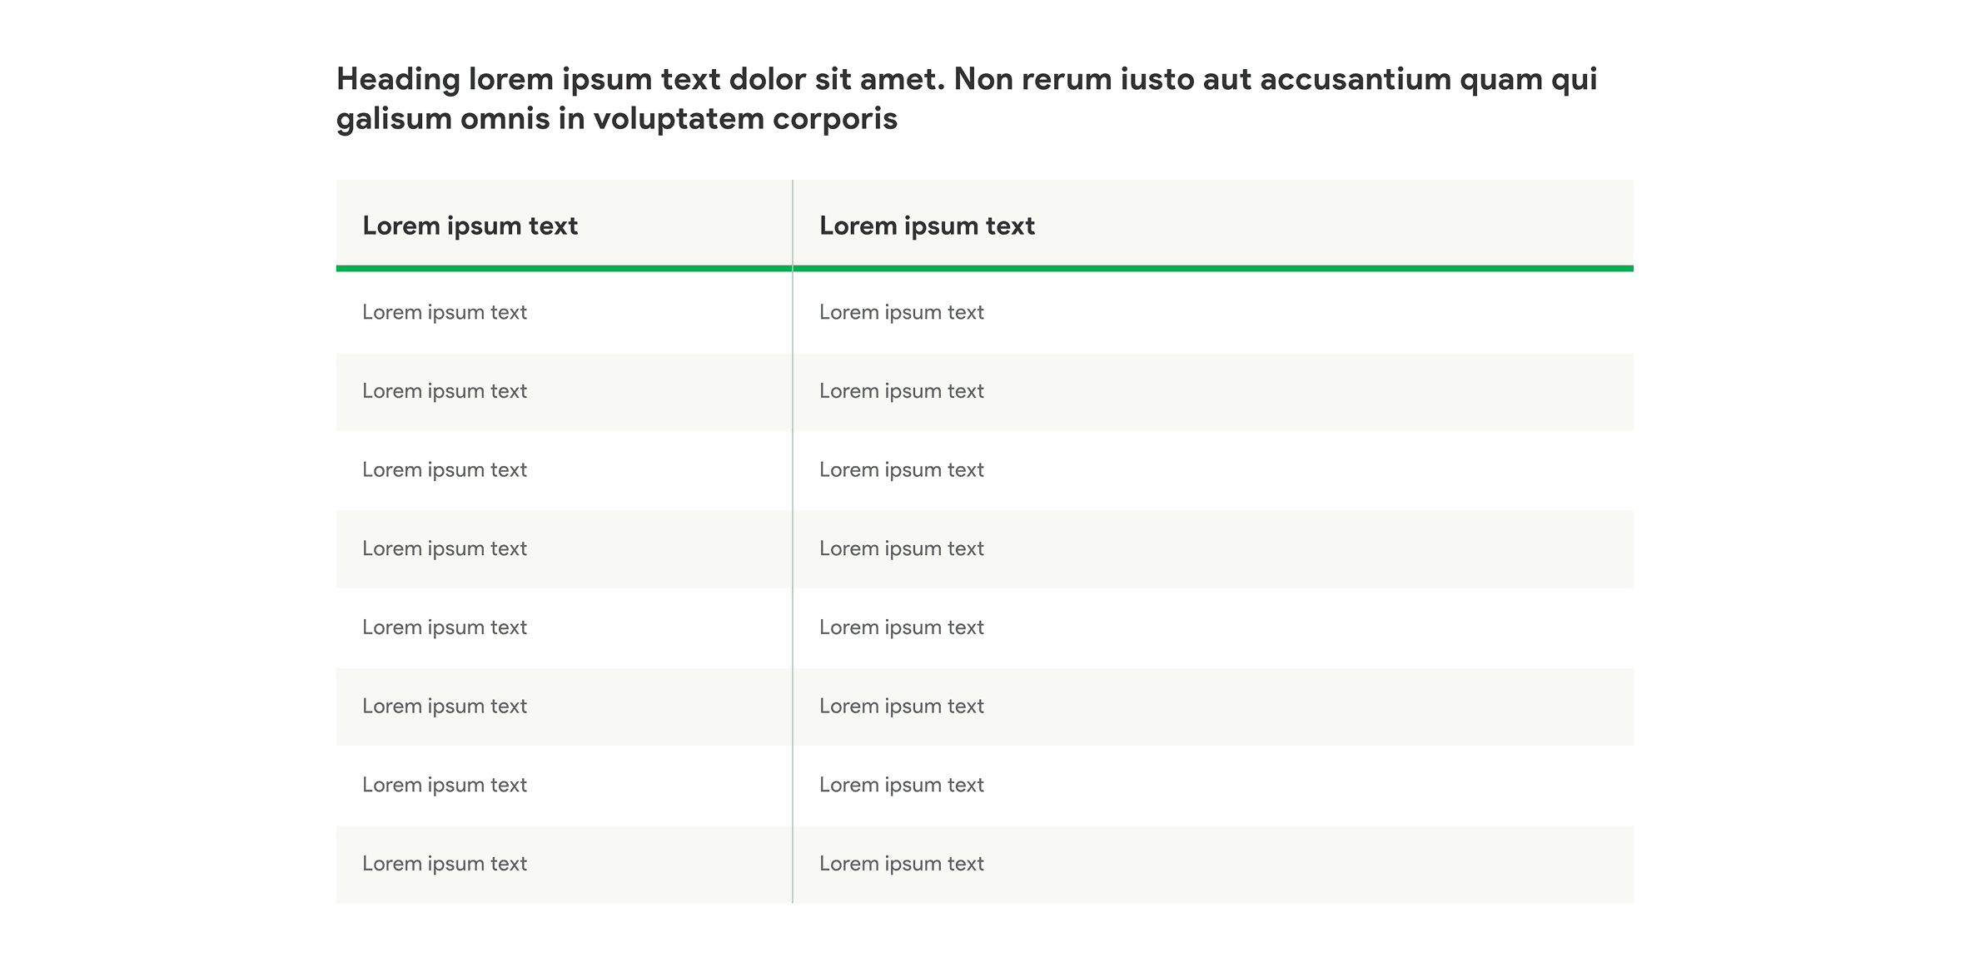Click the second column header cell
Image resolution: width=1970 pixels, height=972 pixels.
point(927,226)
